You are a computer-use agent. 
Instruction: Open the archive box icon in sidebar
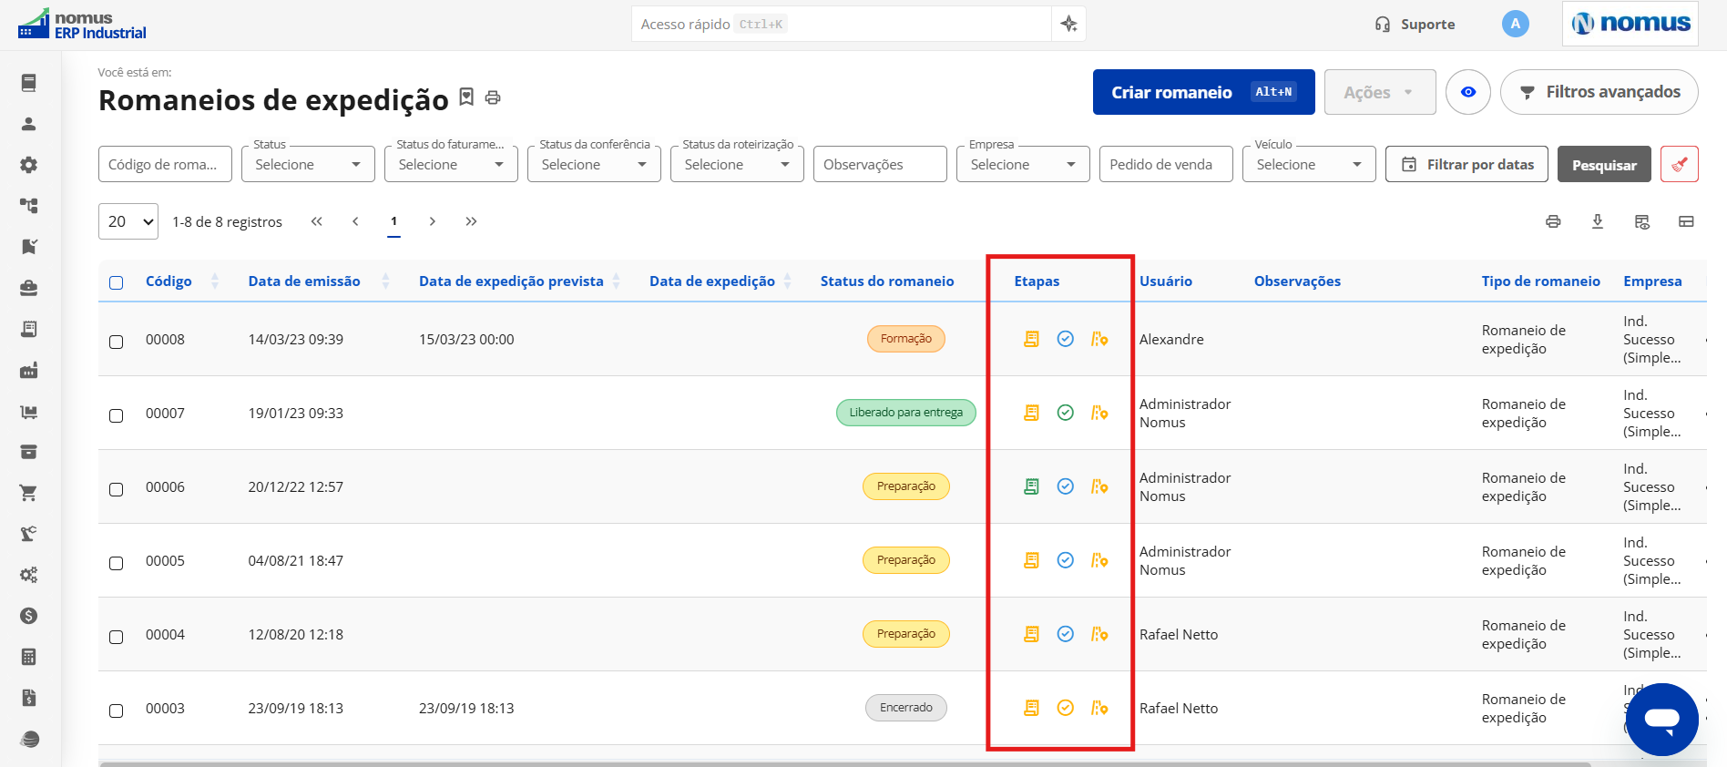pos(29,452)
